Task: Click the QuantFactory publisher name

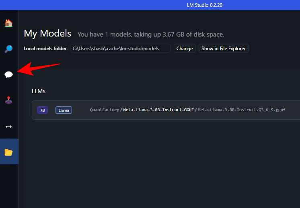Action: (105, 110)
